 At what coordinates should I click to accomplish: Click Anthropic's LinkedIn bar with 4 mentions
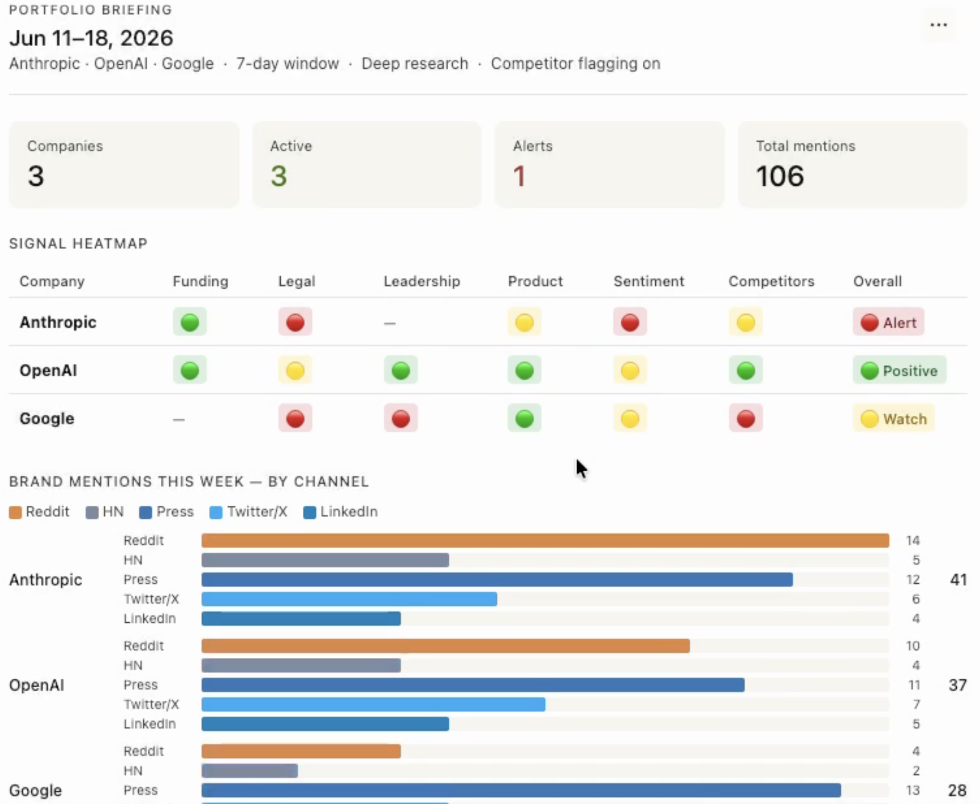301,618
